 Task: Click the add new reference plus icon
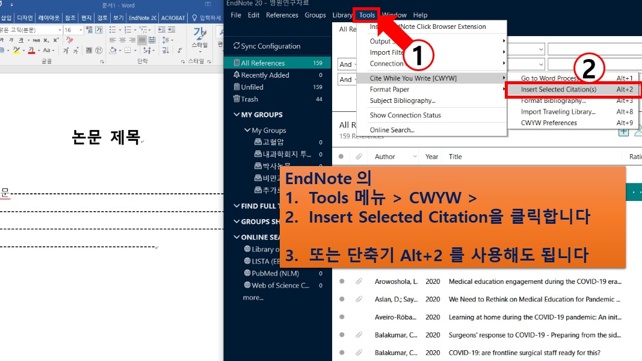coord(623,131)
